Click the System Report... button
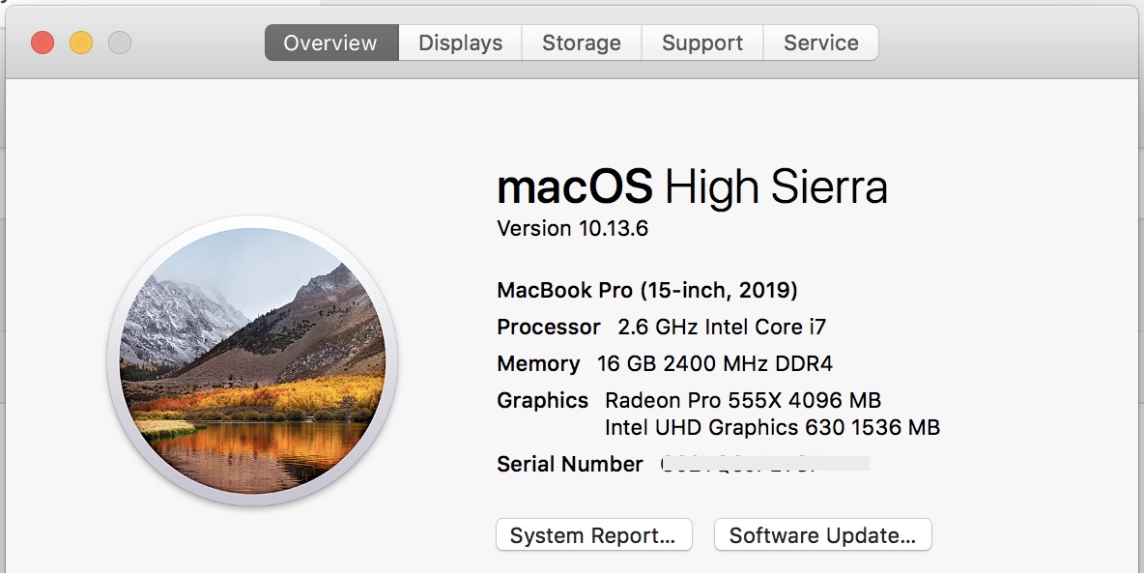Image resolution: width=1144 pixels, height=573 pixels. point(594,535)
